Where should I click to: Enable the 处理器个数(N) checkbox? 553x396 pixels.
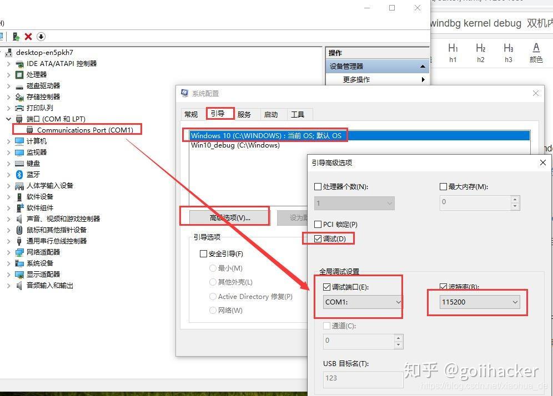pyautogui.click(x=318, y=186)
